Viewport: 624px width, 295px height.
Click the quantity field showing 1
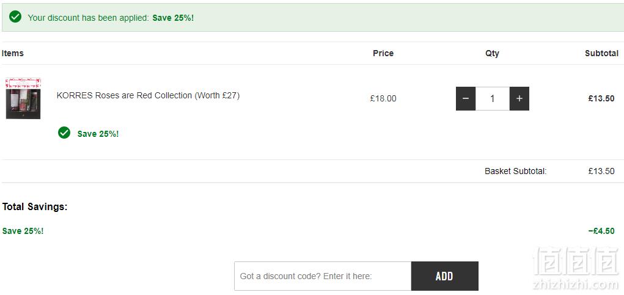(493, 98)
